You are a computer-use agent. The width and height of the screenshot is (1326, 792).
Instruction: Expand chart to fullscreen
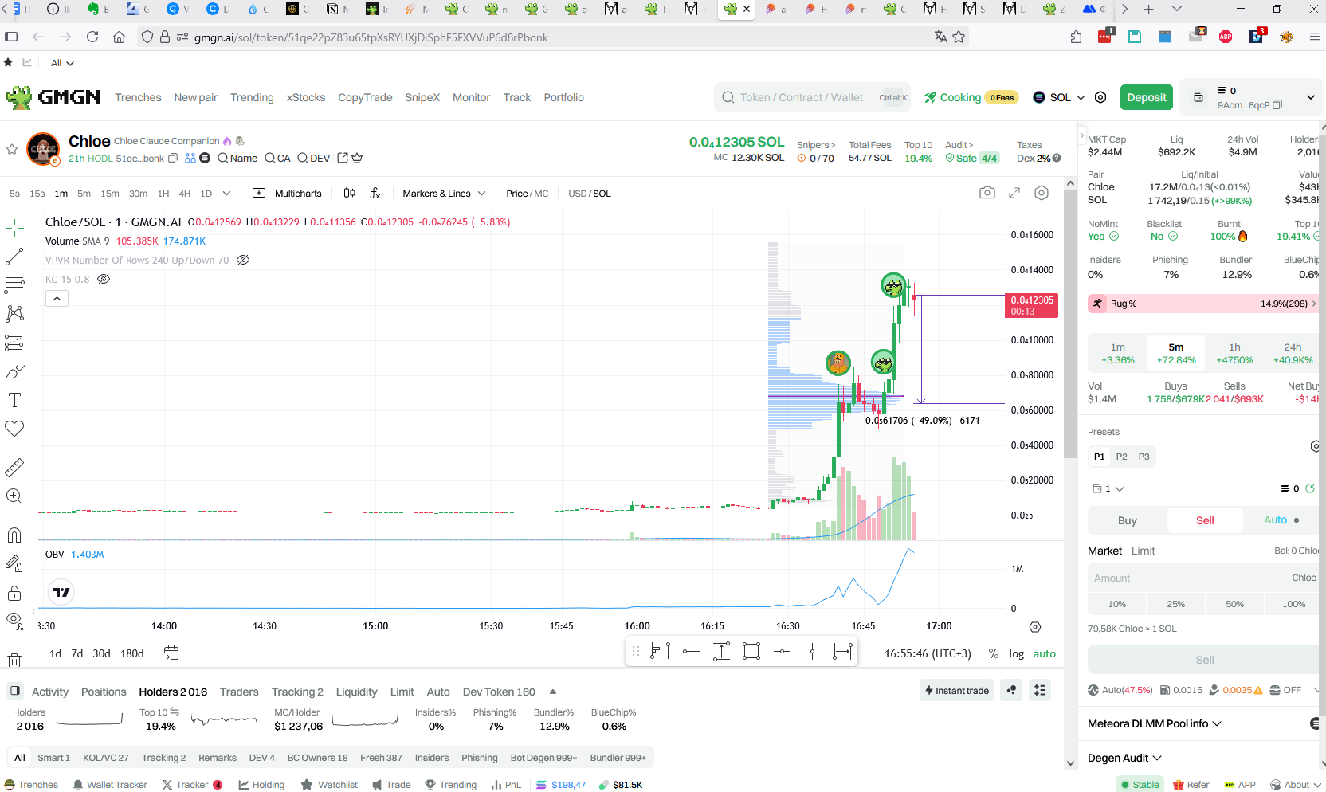[1014, 193]
